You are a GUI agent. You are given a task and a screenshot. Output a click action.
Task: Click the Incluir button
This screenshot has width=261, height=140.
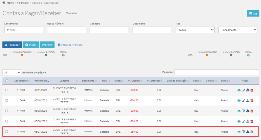tap(31, 45)
